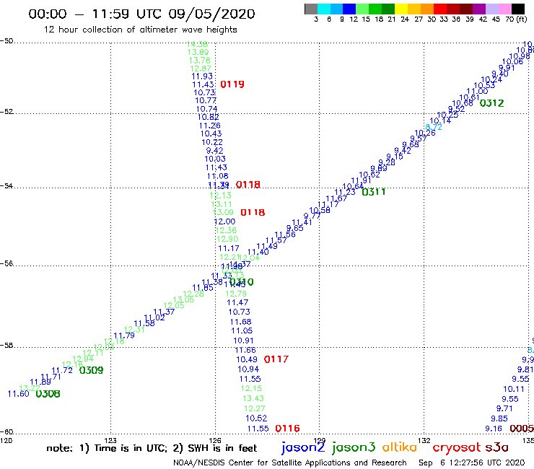The image size is (534, 469).
Task: Click the cyan legend swatch
Action: click(323, 9)
